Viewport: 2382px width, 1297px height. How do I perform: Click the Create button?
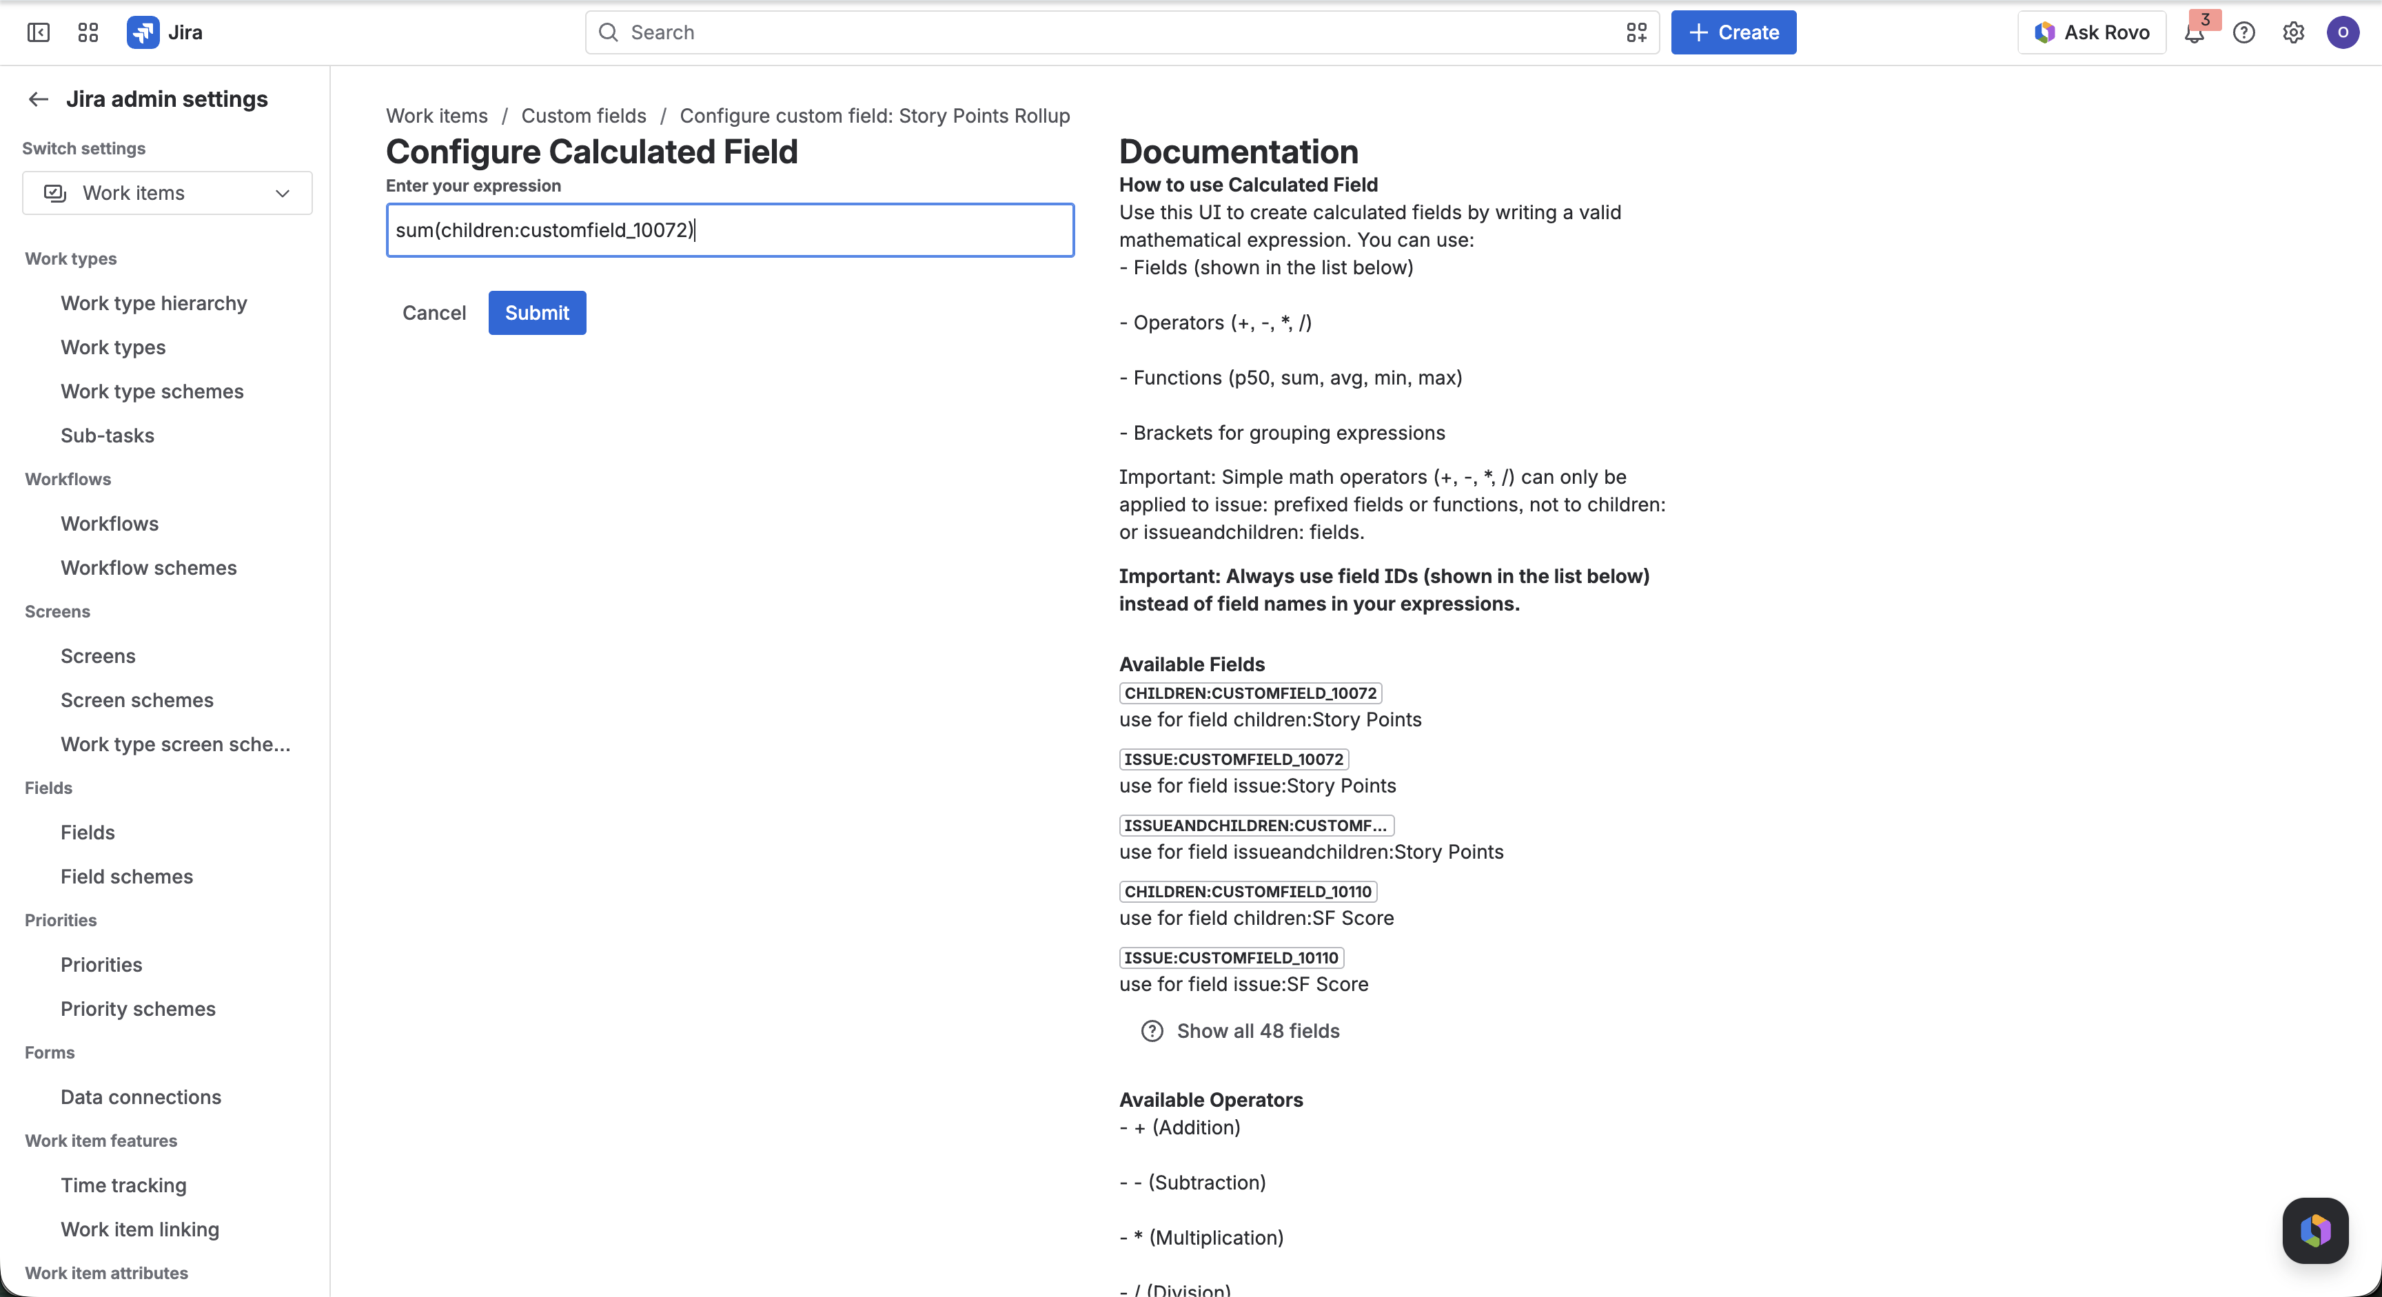pyautogui.click(x=1733, y=32)
